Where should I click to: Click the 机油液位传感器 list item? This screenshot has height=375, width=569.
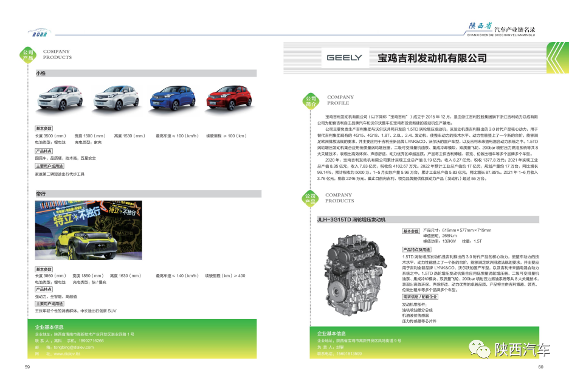(x=415, y=315)
